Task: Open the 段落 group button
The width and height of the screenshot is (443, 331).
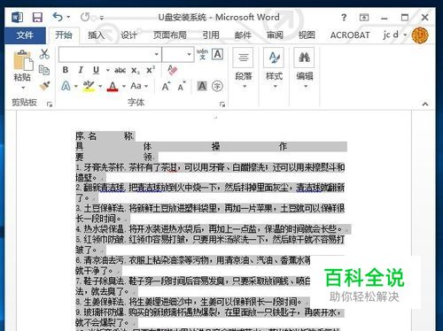Action: (244, 68)
